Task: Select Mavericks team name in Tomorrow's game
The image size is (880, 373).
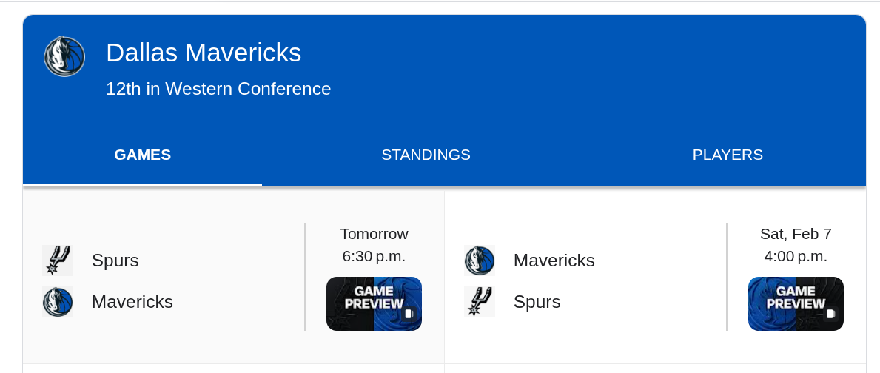Action: [132, 302]
